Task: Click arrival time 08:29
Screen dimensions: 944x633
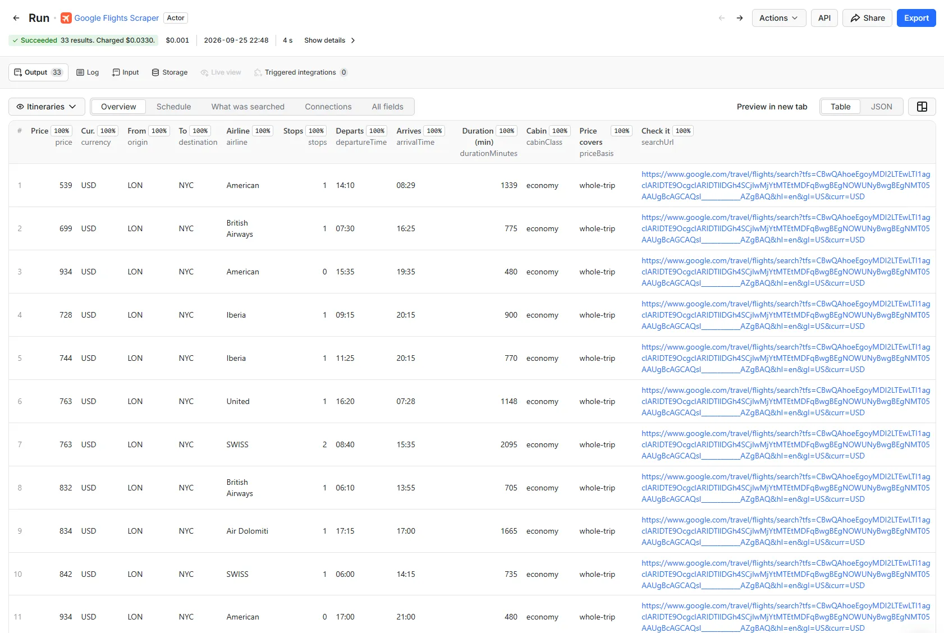Action: pos(406,185)
